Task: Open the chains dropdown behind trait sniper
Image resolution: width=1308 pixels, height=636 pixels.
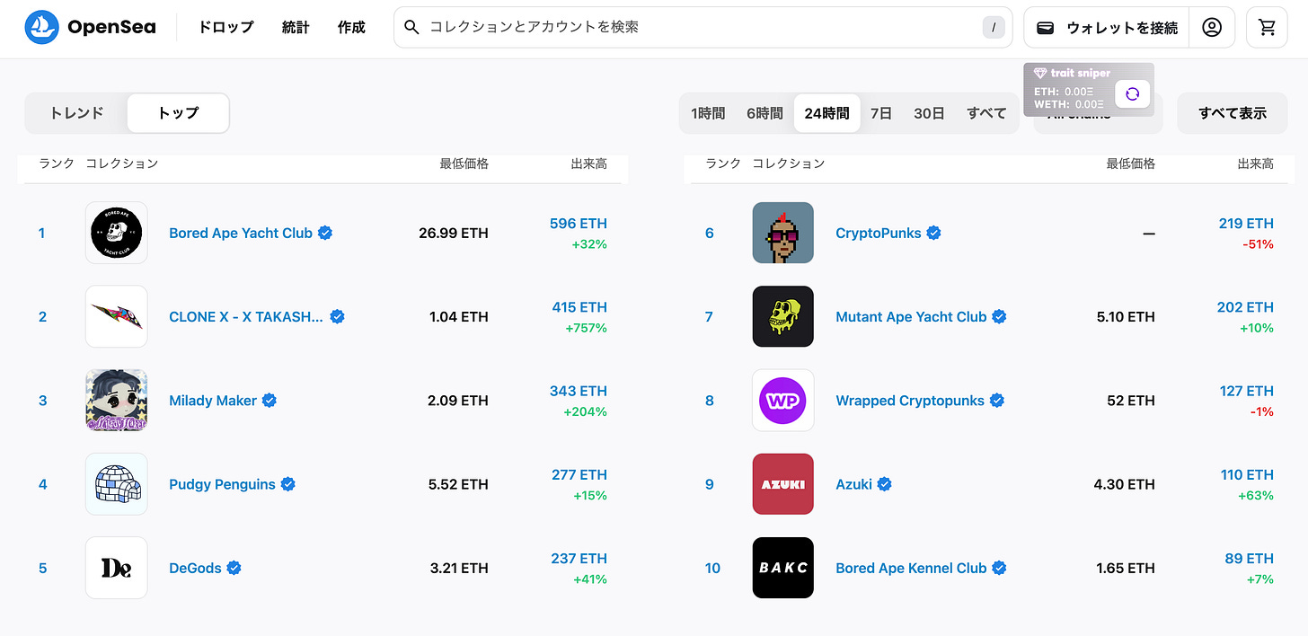Action: coord(1099,113)
